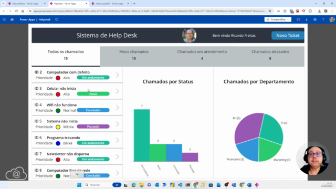Click yellow priority dot on ticket ID 5
336x189 pixels.
click(x=58, y=127)
